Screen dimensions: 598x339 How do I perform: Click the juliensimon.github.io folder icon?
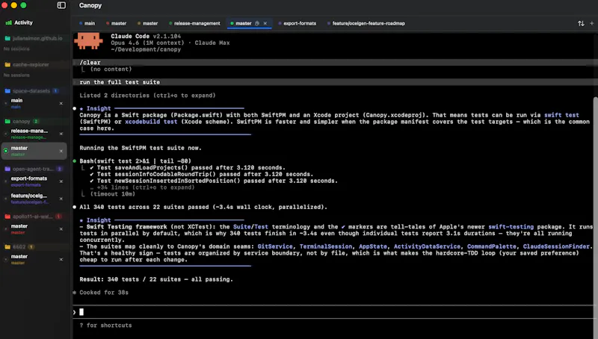coord(7,39)
